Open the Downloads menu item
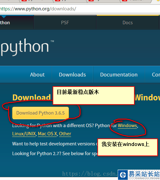Image resolution: width=160 pixels, height=180 pixels. point(72,75)
